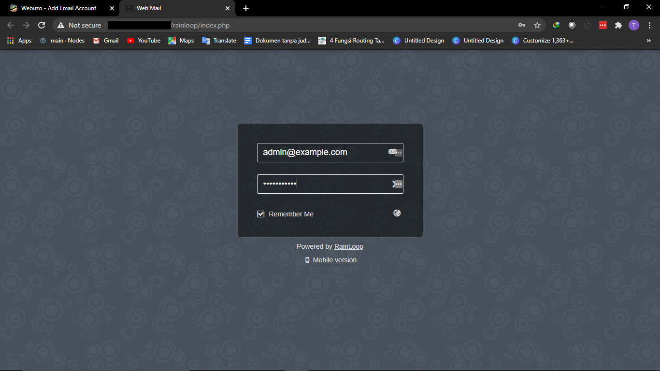This screenshot has height=371, width=660.
Task: Open the main · Nodes bookmark
Action: click(x=62, y=41)
